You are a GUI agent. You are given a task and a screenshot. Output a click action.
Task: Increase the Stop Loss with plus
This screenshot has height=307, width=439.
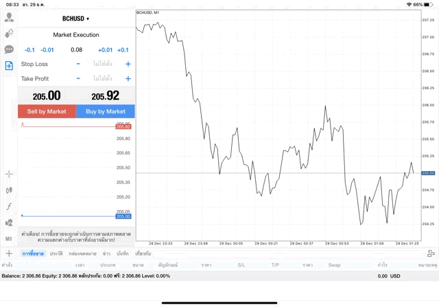click(128, 64)
